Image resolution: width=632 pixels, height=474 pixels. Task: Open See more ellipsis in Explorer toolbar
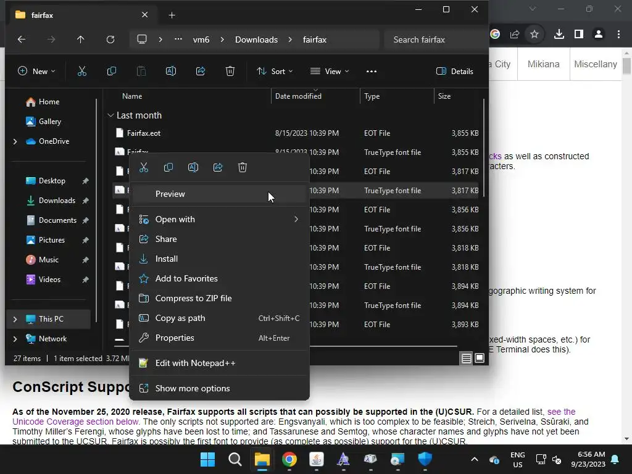point(371,72)
